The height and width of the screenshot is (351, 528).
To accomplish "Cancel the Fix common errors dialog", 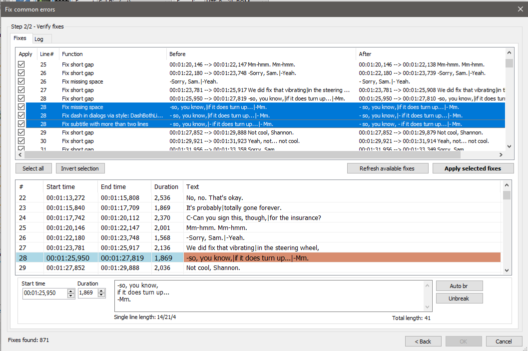I will pyautogui.click(x=504, y=341).
